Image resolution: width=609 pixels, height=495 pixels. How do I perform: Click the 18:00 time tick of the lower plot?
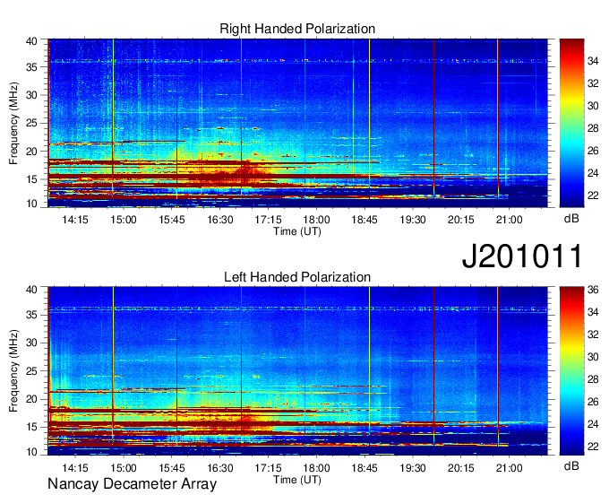[x=316, y=468]
